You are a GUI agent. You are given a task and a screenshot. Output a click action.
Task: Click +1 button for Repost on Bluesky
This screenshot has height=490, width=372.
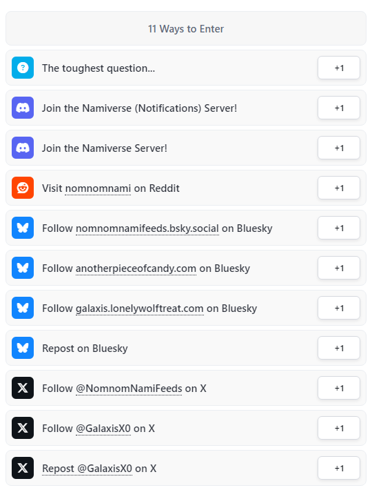pyautogui.click(x=339, y=348)
